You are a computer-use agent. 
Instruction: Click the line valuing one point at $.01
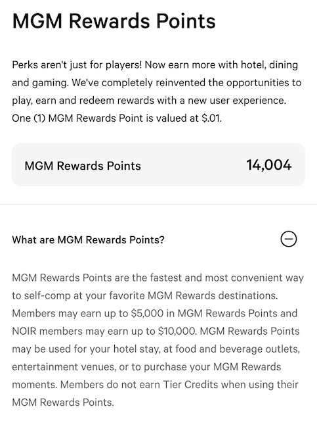click(x=117, y=118)
